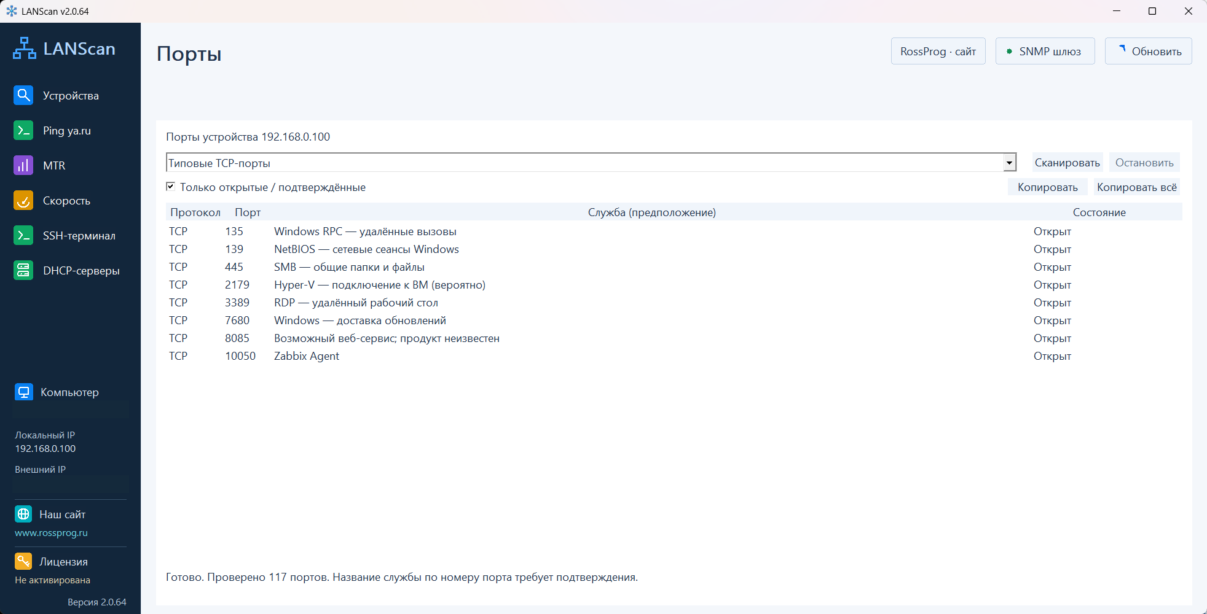Image resolution: width=1207 pixels, height=614 pixels.
Task: Click the Устройства magnifier icon
Action: click(x=23, y=95)
